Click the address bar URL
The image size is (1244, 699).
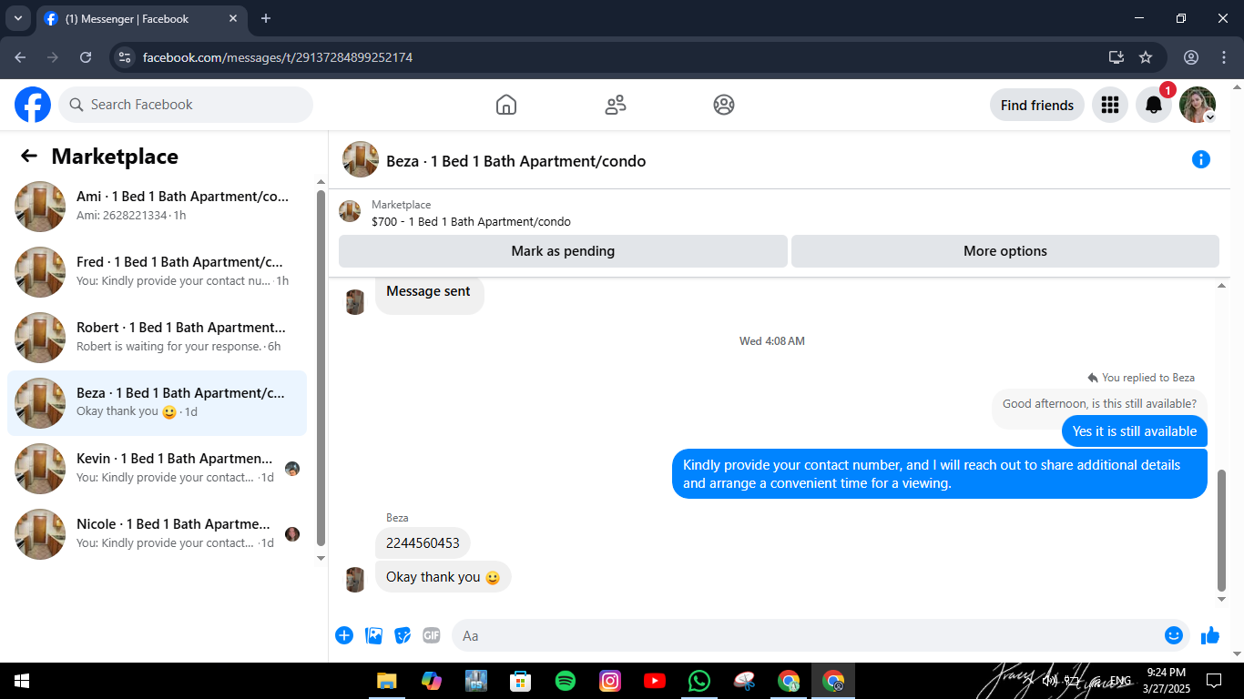tap(278, 57)
